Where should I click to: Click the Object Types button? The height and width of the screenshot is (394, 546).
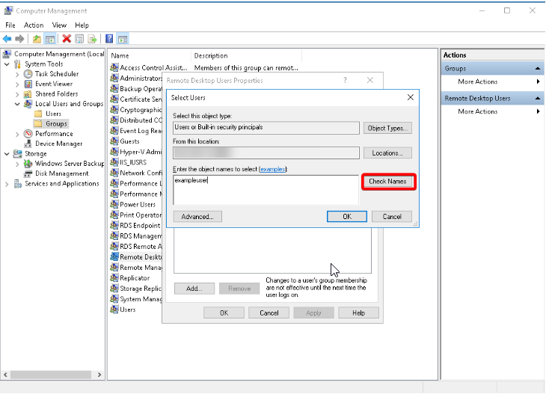(x=387, y=128)
